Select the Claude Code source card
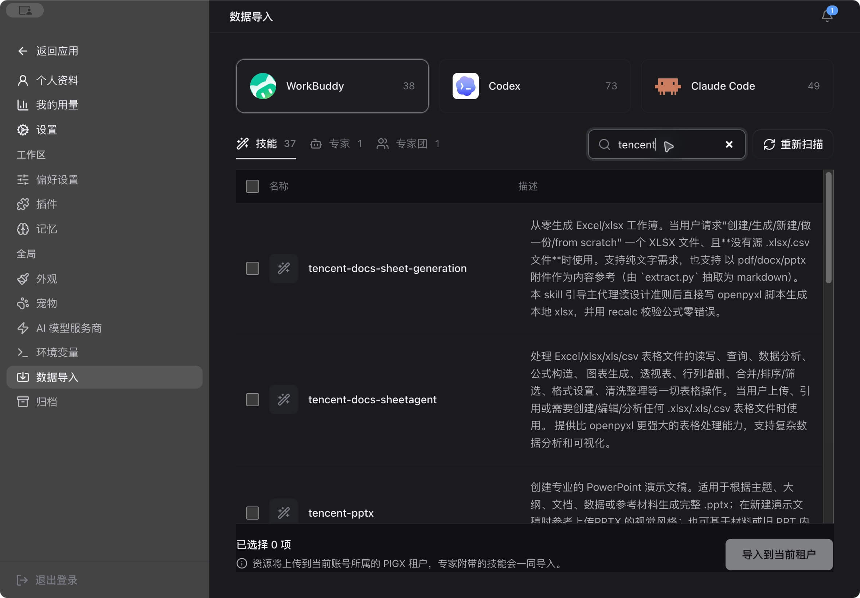This screenshot has width=860, height=598. (x=737, y=86)
